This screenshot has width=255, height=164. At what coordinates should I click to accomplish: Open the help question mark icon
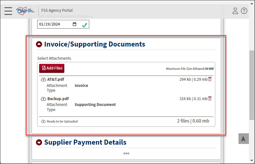click(244, 11)
